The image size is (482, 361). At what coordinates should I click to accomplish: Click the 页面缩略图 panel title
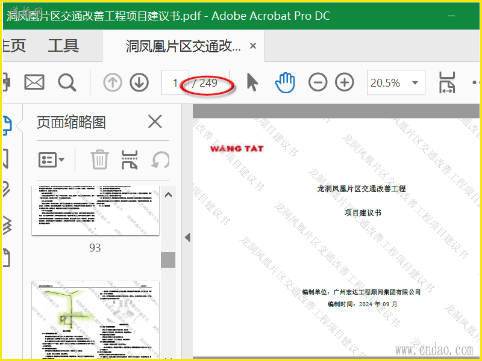pos(71,122)
